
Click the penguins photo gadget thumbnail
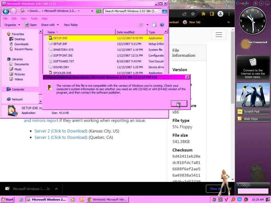tap(253, 95)
